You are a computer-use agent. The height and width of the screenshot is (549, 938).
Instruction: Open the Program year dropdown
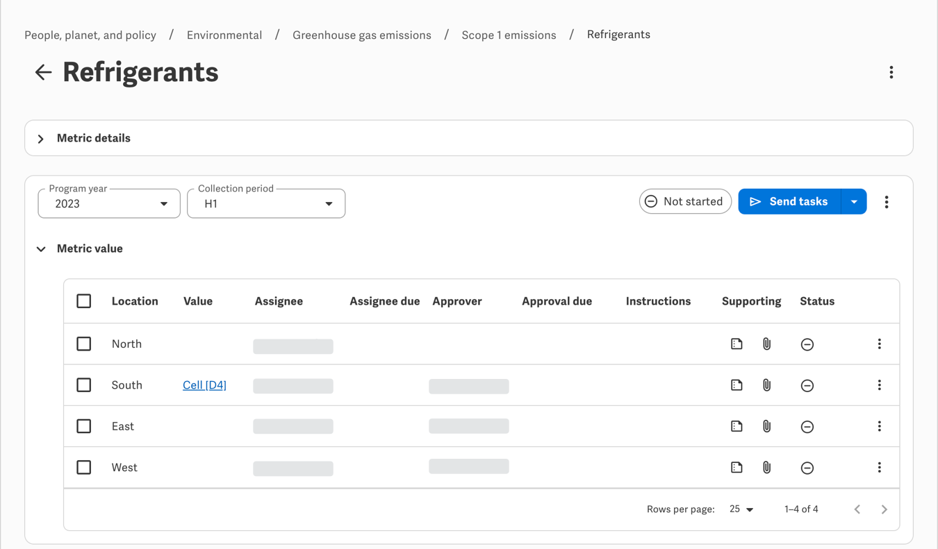pyautogui.click(x=109, y=203)
